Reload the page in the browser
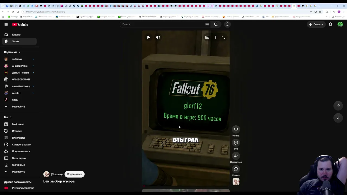This screenshot has height=195, width=347. click(13, 12)
